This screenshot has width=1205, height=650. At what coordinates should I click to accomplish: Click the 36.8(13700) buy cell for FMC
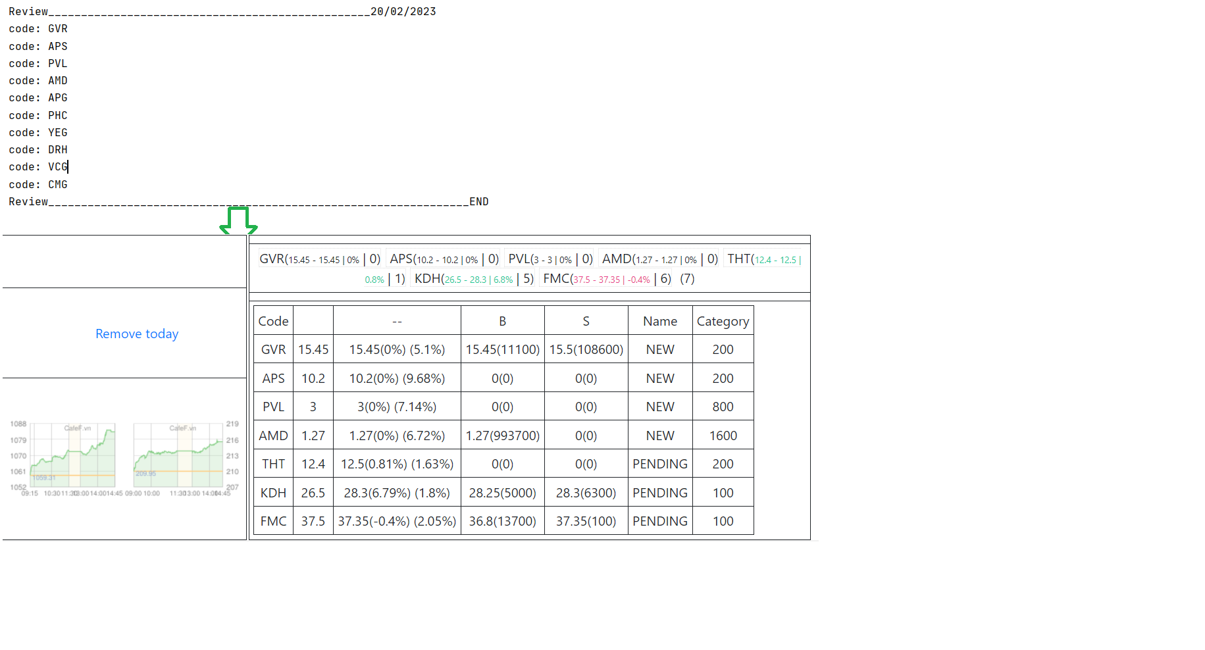(x=503, y=521)
